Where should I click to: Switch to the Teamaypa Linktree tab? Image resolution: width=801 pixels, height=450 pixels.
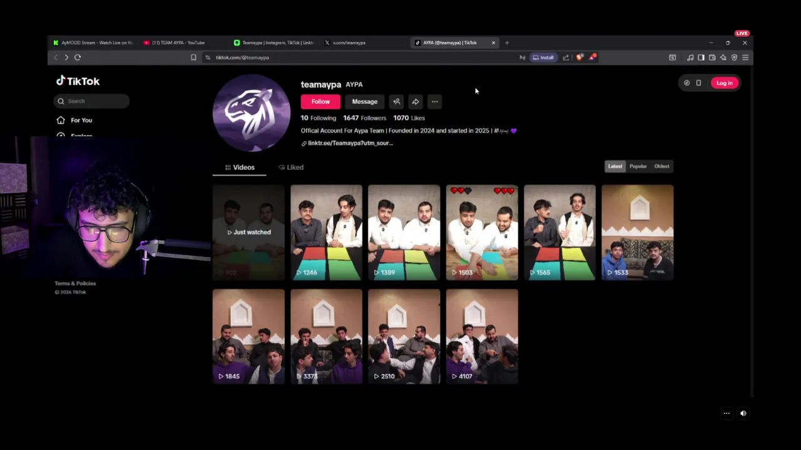pyautogui.click(x=274, y=42)
